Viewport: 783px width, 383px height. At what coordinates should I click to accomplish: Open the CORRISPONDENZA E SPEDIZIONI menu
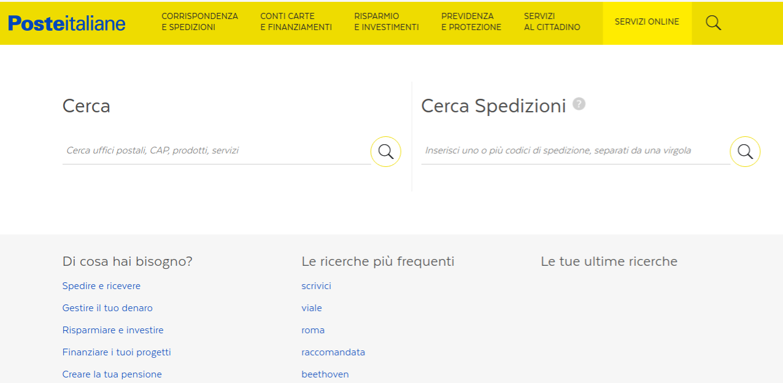click(200, 23)
